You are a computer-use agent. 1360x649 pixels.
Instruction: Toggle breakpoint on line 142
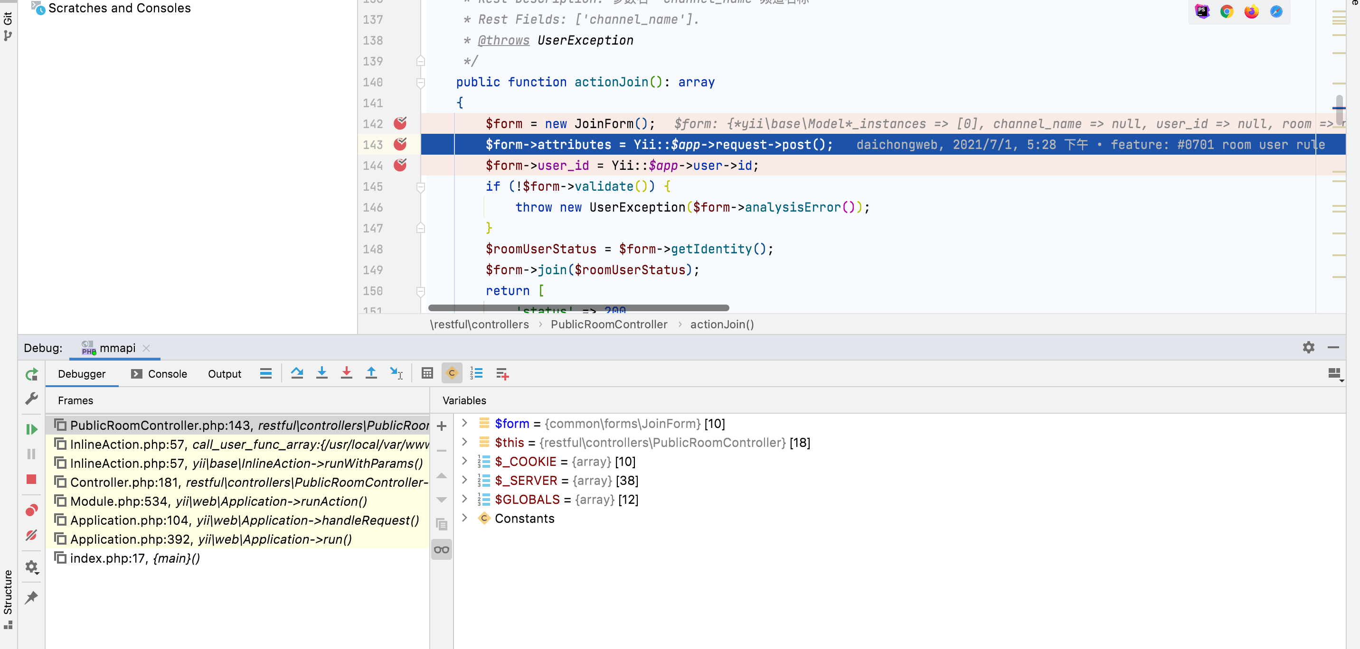click(400, 123)
